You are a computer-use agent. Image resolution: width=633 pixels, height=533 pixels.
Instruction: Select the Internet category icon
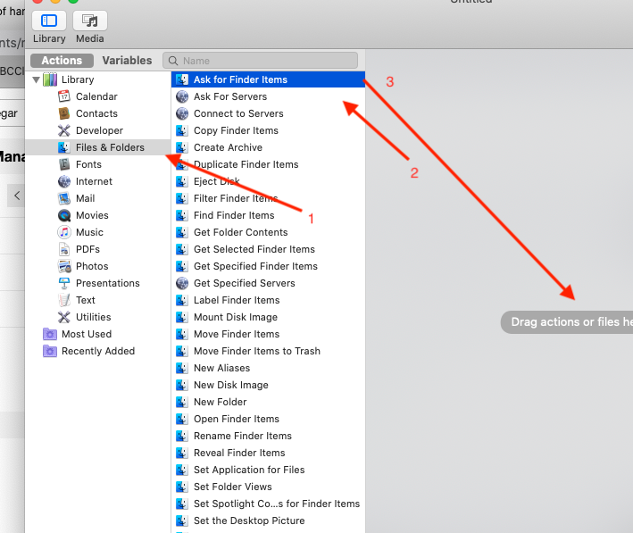coord(64,181)
